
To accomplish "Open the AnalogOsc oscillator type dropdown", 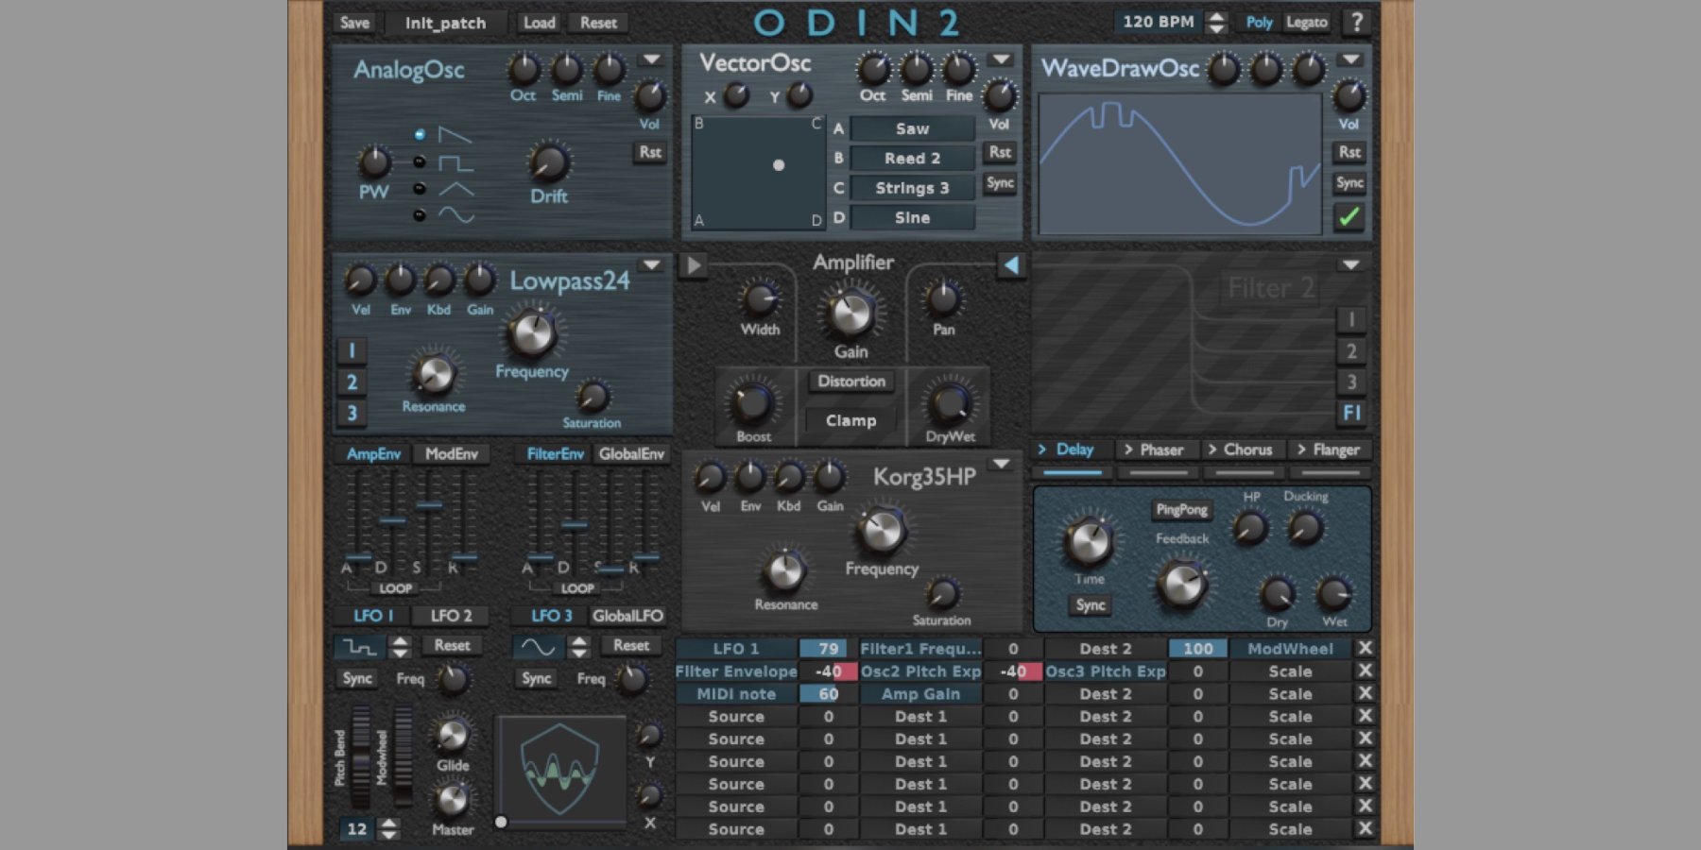I will [651, 60].
